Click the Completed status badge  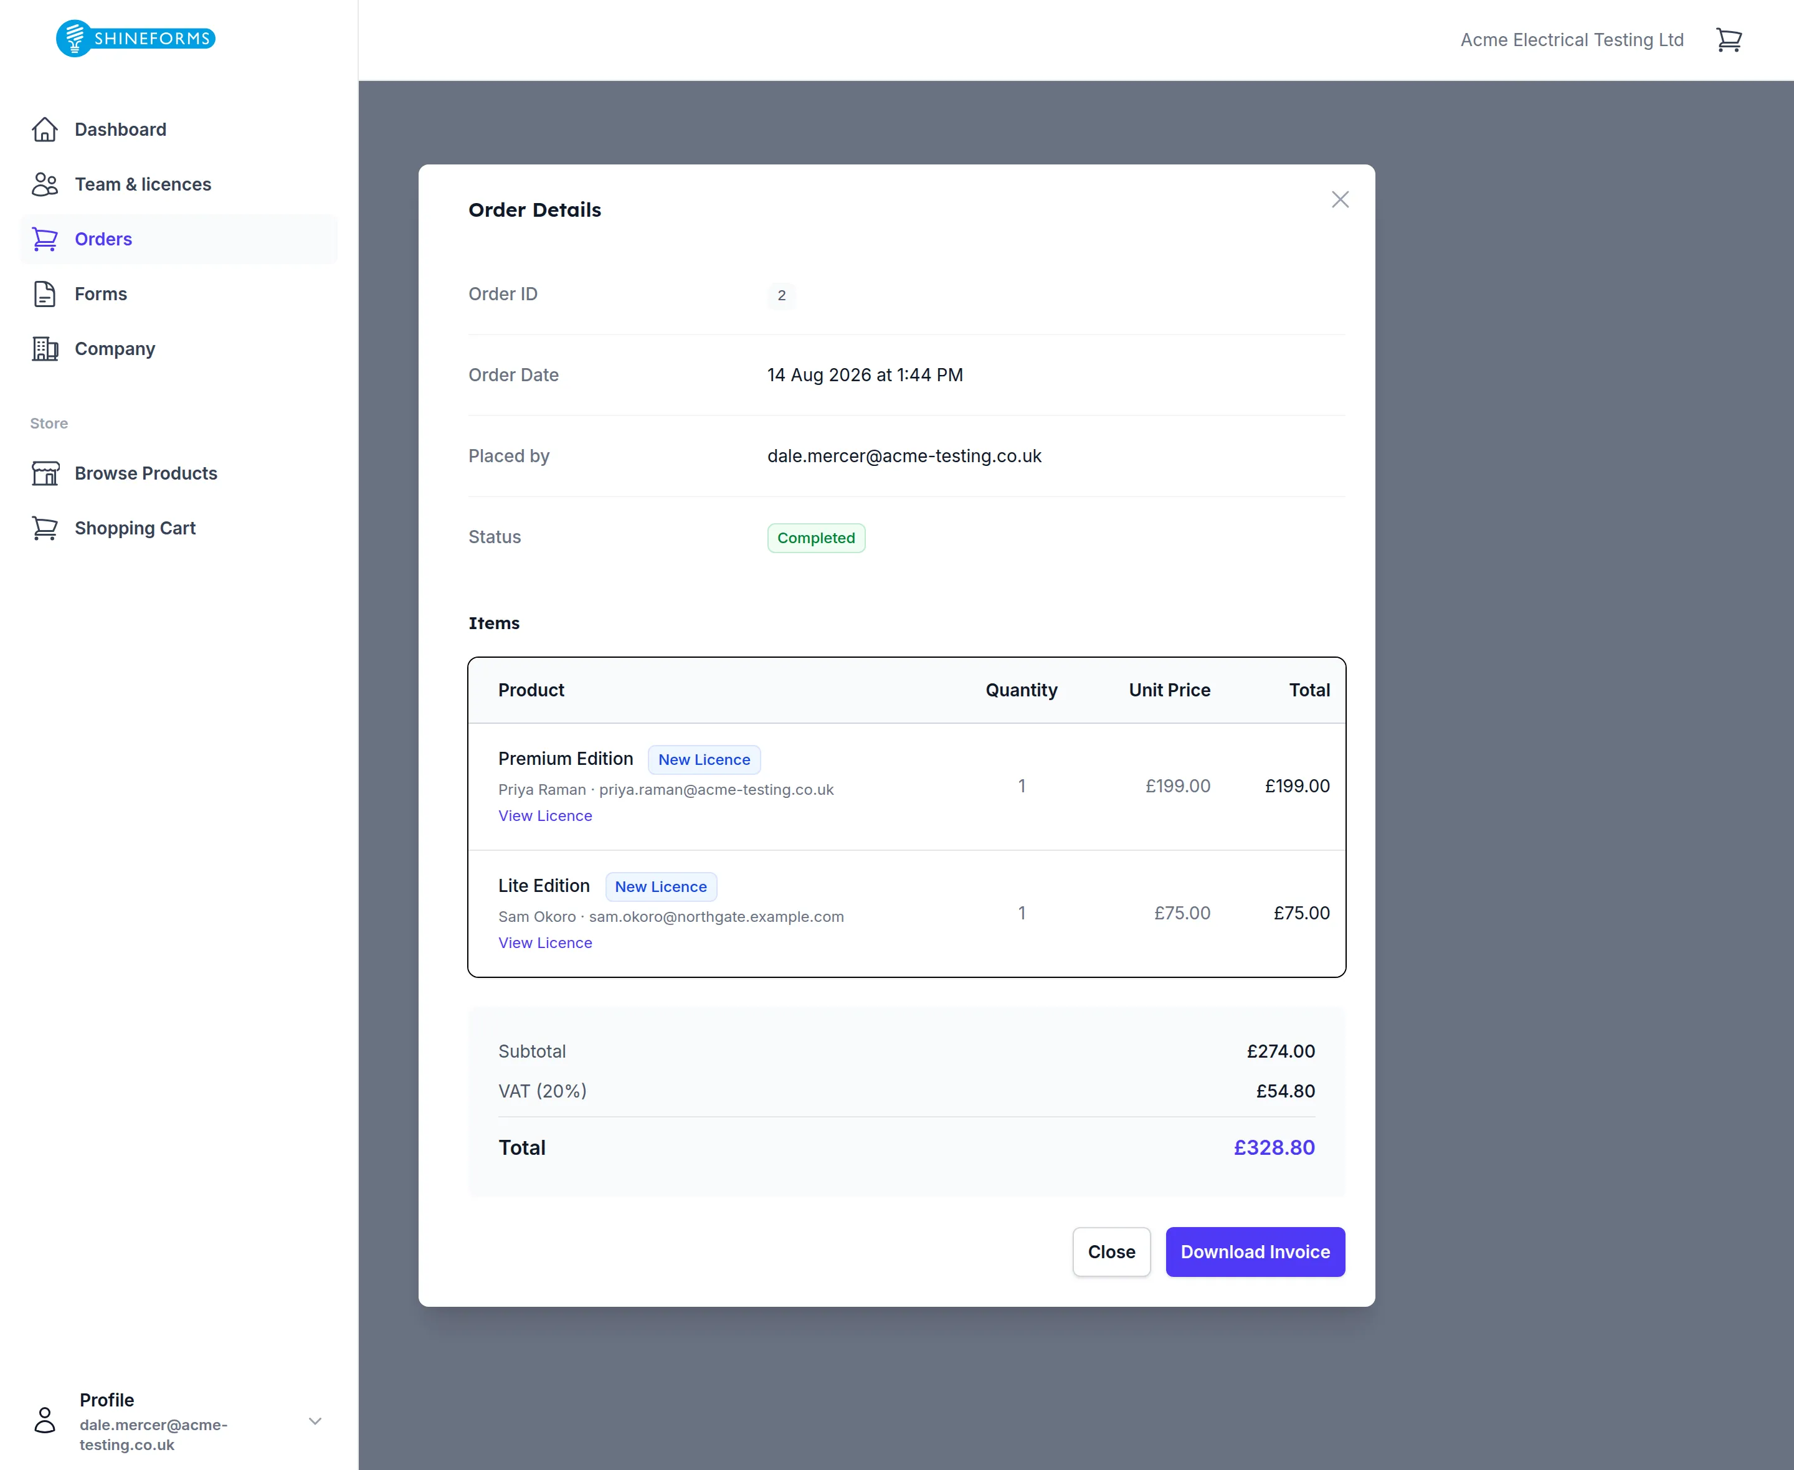(816, 538)
